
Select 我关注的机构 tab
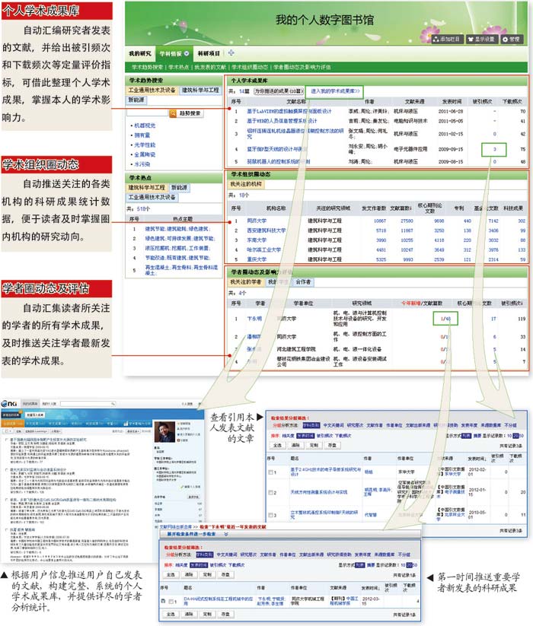tap(246, 184)
